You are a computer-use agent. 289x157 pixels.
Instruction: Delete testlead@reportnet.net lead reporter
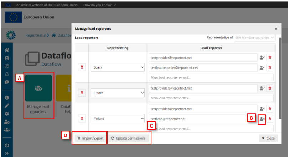[x=270, y=119]
